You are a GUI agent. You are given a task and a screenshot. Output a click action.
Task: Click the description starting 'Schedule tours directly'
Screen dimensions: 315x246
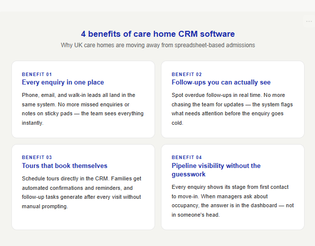tap(81, 192)
